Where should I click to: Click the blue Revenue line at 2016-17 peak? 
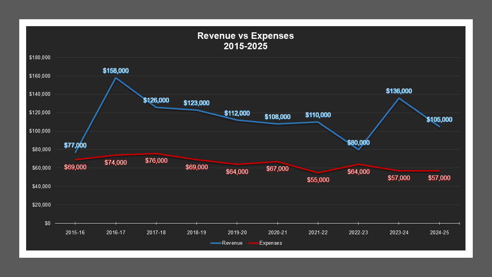[x=115, y=77]
